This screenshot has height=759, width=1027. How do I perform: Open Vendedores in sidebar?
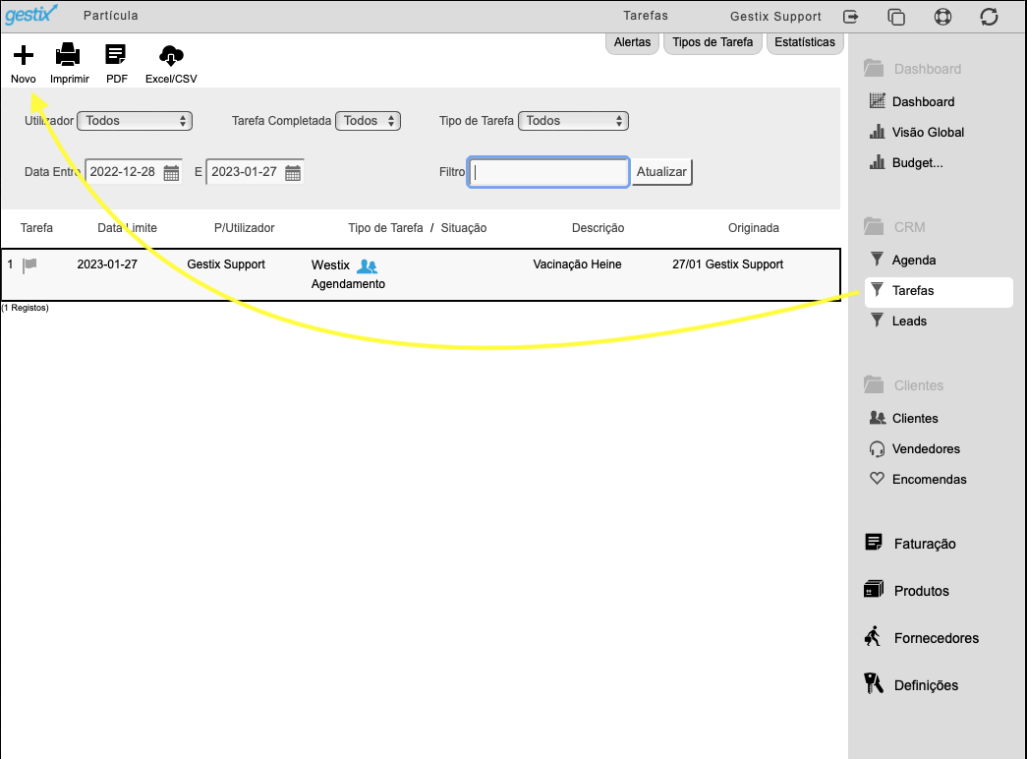[x=926, y=449]
